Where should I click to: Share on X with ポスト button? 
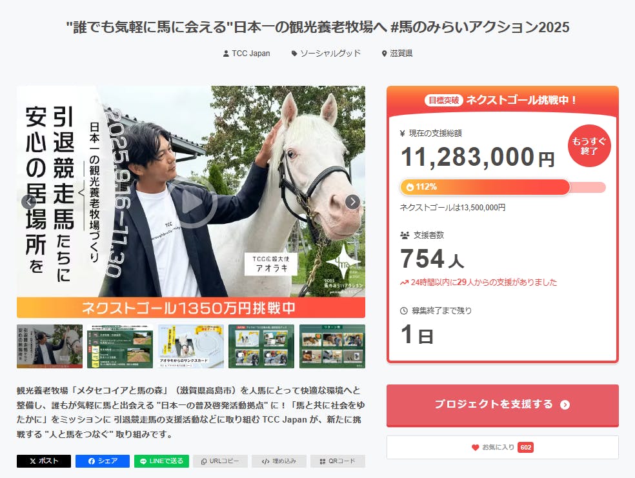tap(44, 461)
